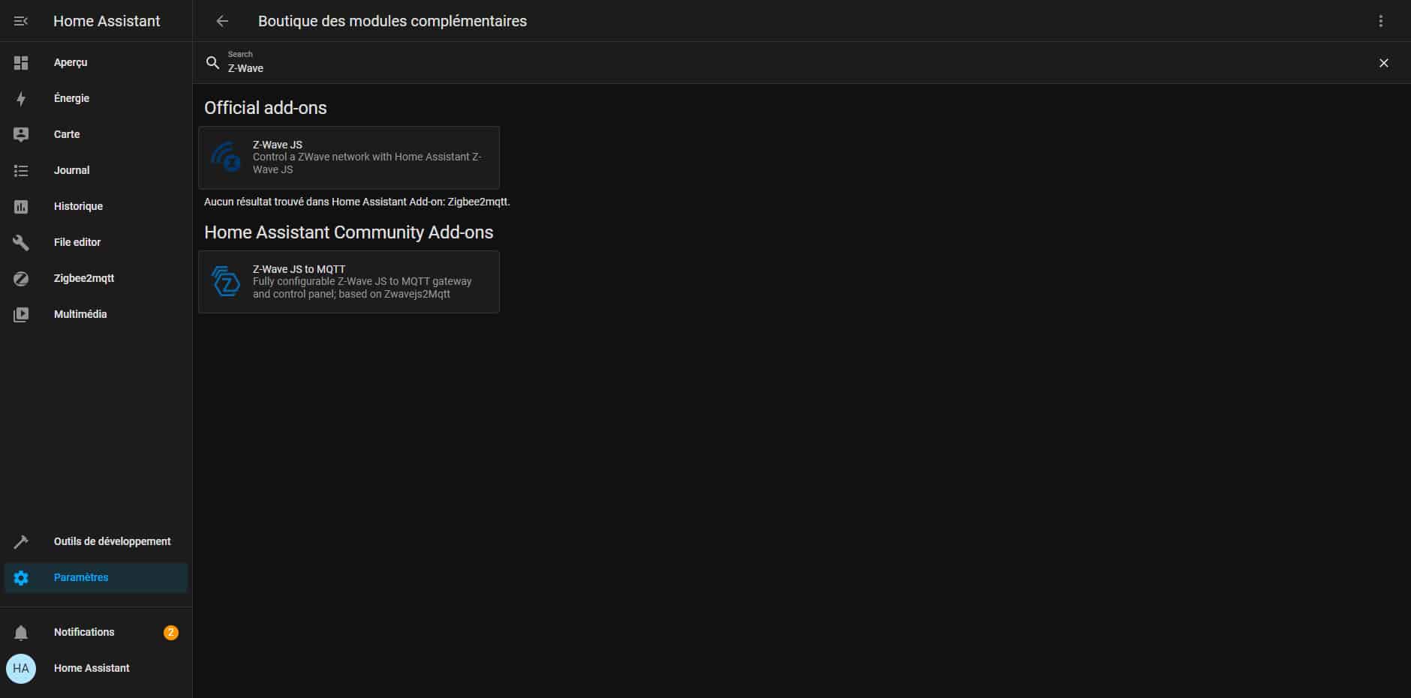
Task: Click the Paramètres gear icon
Action: 21,578
